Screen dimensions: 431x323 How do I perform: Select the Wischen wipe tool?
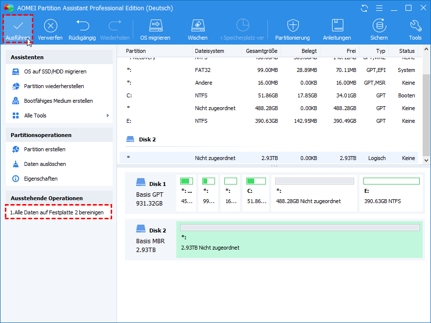[197, 26]
